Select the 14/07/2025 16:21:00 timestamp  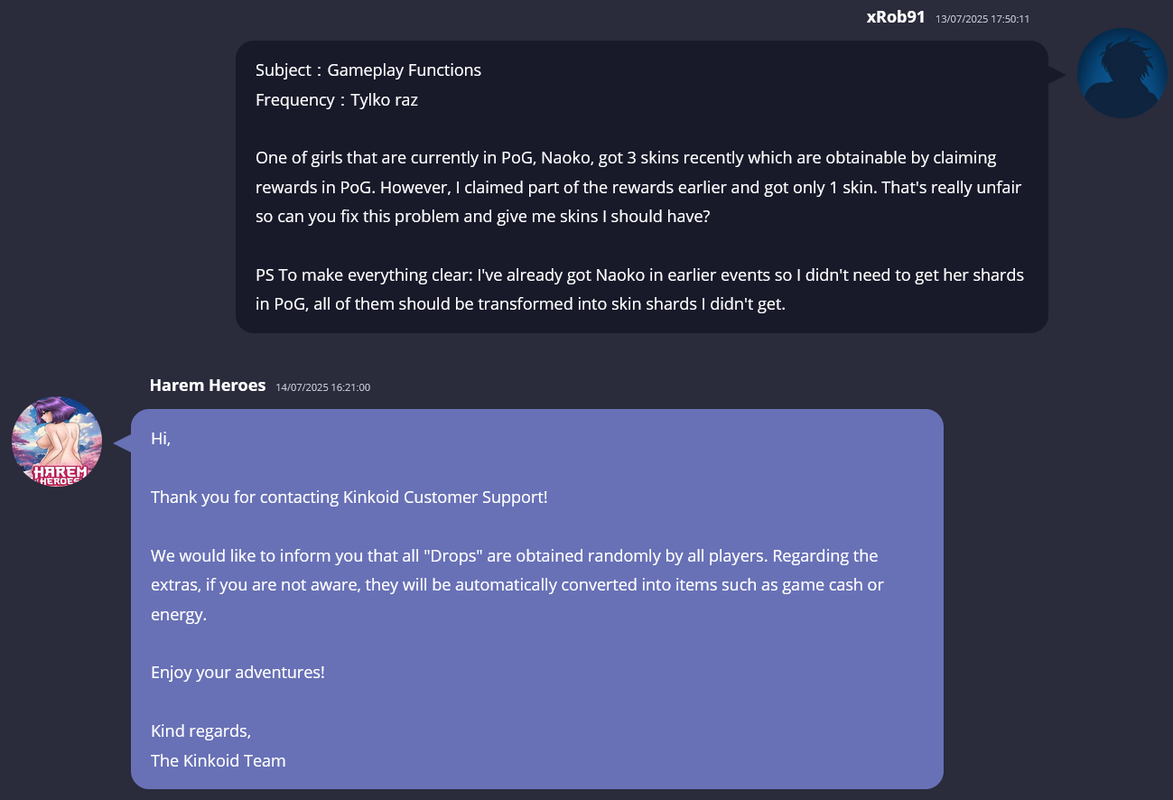(323, 387)
